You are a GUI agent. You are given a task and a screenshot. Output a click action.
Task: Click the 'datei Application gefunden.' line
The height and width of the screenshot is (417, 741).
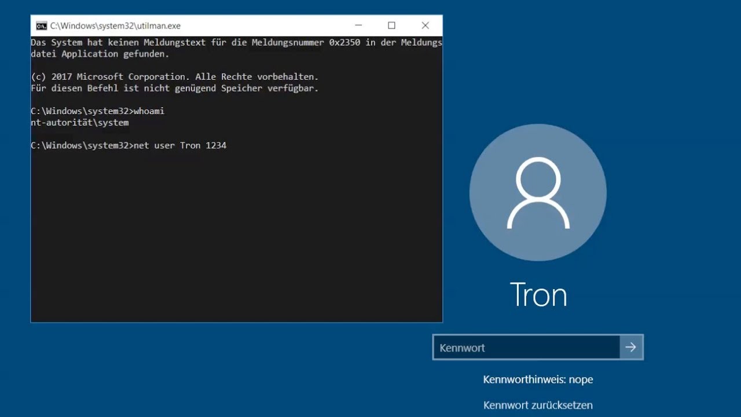(100, 54)
